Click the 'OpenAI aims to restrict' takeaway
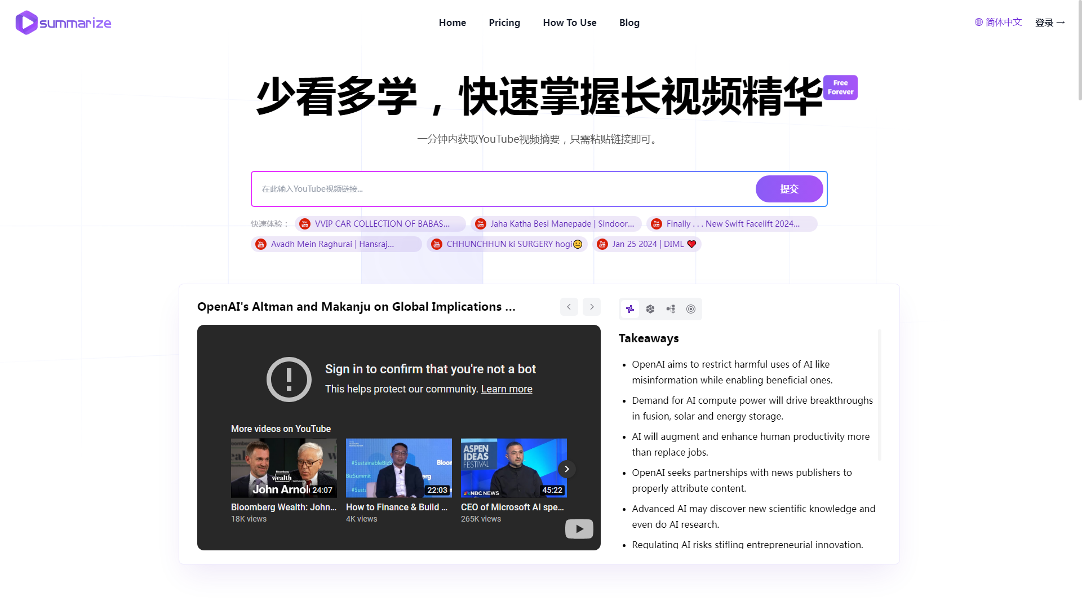This screenshot has width=1082, height=609. click(732, 372)
